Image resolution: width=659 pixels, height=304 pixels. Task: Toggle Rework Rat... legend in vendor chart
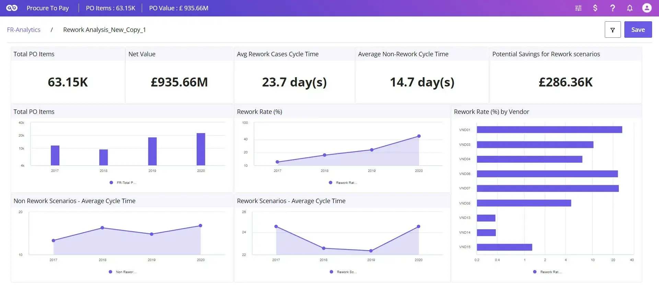click(x=547, y=272)
